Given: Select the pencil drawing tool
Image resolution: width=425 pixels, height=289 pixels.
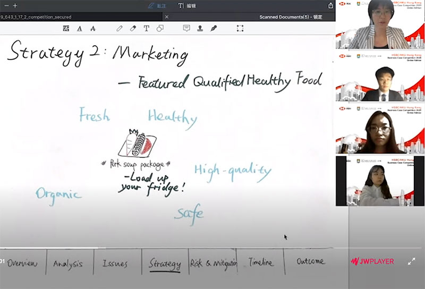Looking at the screenshot, I should (x=119, y=28).
